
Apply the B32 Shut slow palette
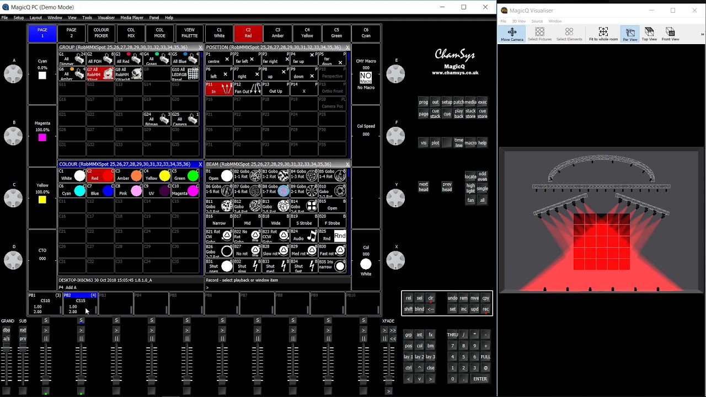247,265
